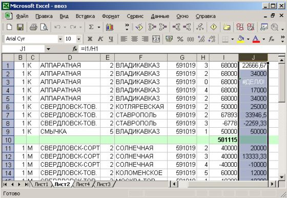
Task: Apply red font color to text
Action: tap(256, 39)
